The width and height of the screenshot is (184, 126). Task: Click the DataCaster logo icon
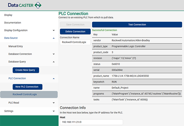click(38, 5)
